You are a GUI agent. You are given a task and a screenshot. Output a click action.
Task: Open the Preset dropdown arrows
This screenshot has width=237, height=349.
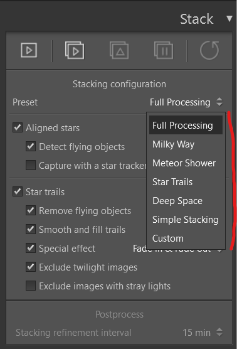tap(219, 102)
